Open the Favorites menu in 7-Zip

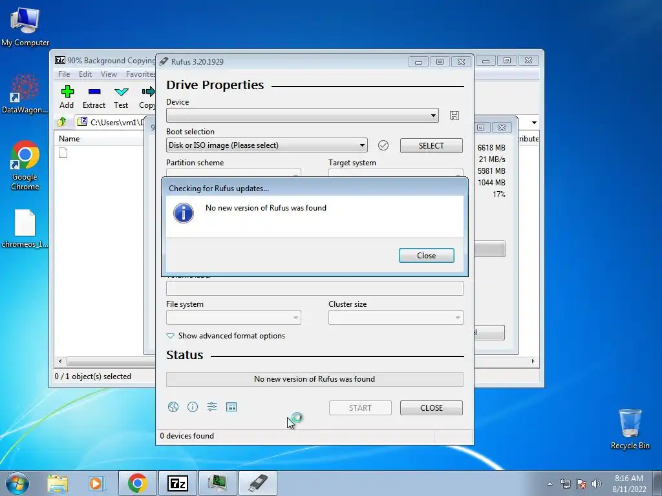140,74
